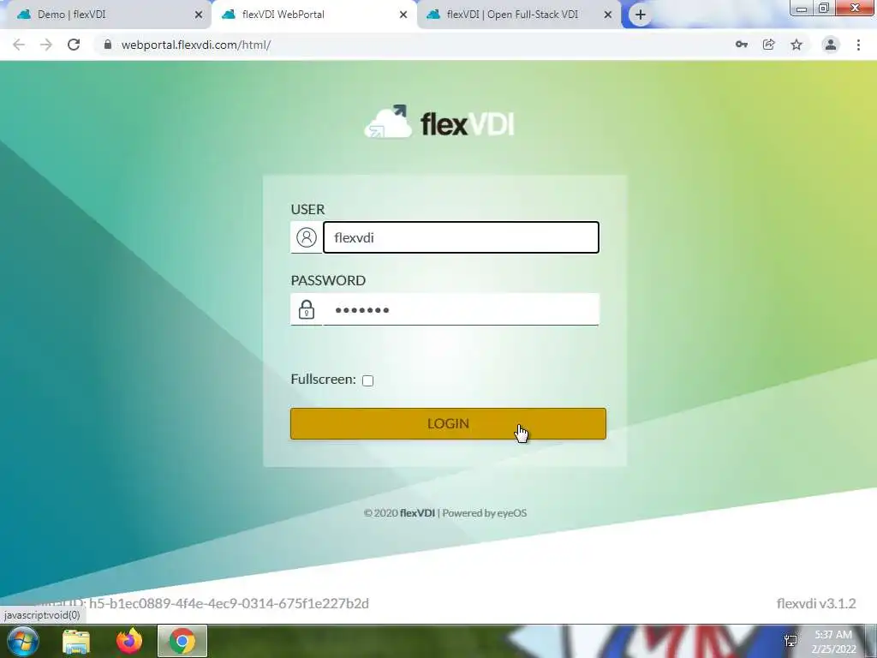This screenshot has height=658, width=877.
Task: Click the flexvdi v3.1.2 version text
Action: click(x=816, y=603)
